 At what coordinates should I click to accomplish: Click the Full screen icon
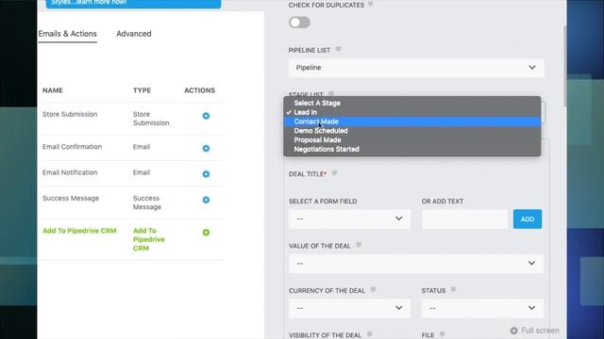click(x=513, y=331)
